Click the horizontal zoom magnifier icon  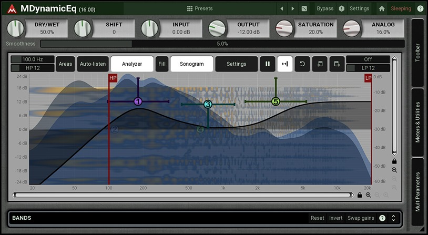368,195
